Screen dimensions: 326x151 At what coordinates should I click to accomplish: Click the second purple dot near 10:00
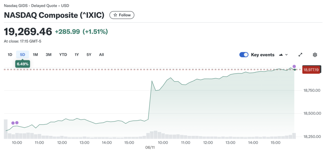pos(17,122)
